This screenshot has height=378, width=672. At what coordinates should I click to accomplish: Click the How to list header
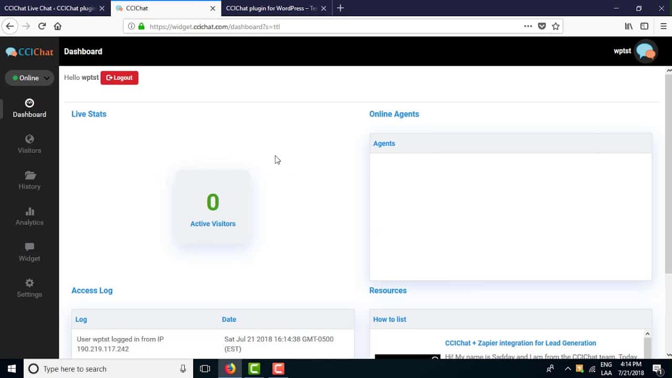coord(510,319)
